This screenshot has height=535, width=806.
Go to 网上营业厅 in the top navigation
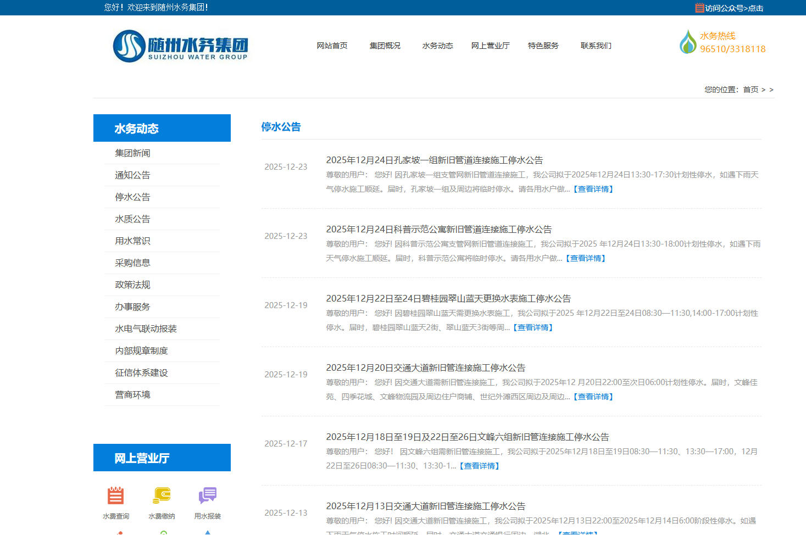pyautogui.click(x=490, y=46)
